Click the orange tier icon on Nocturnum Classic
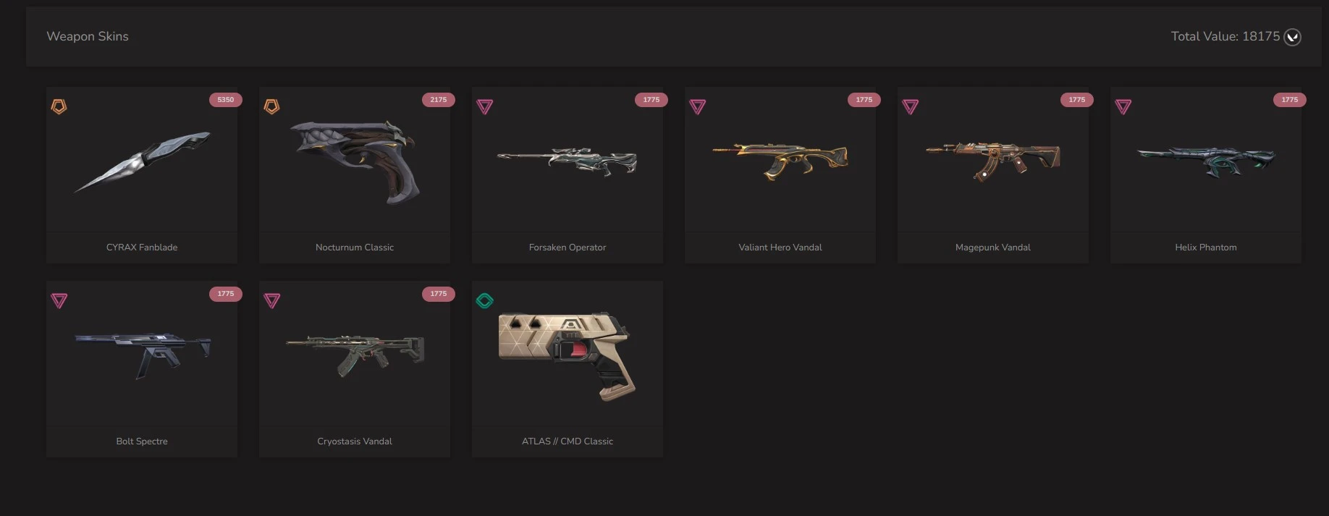 click(271, 106)
